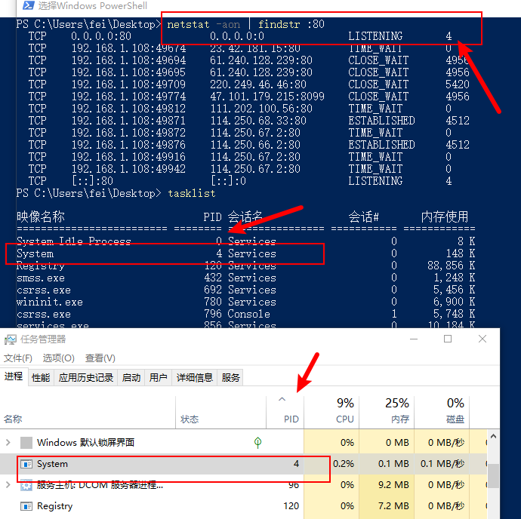Switch to the 用户 tab

[158, 377]
